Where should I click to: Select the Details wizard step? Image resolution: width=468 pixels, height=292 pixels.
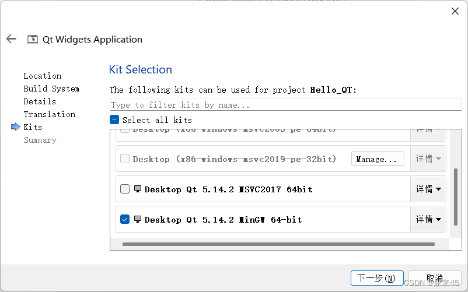point(40,101)
